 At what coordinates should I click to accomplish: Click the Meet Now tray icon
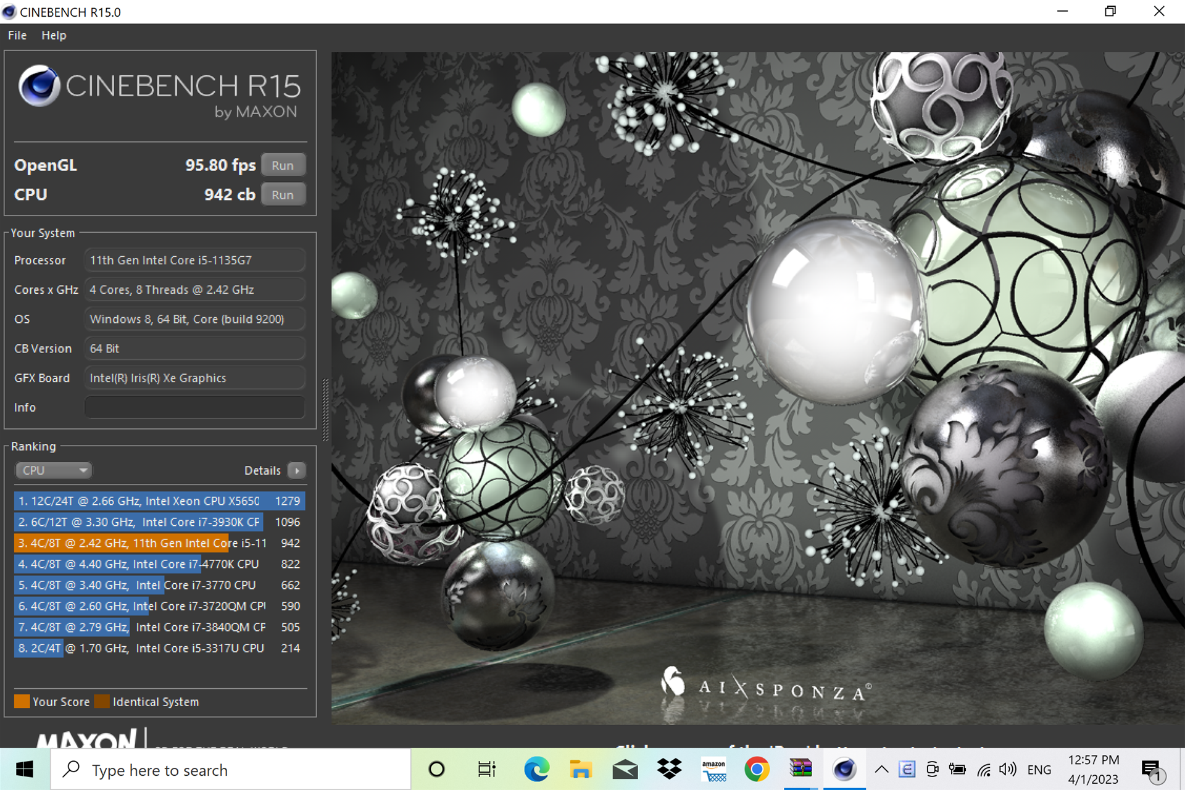[x=933, y=770]
